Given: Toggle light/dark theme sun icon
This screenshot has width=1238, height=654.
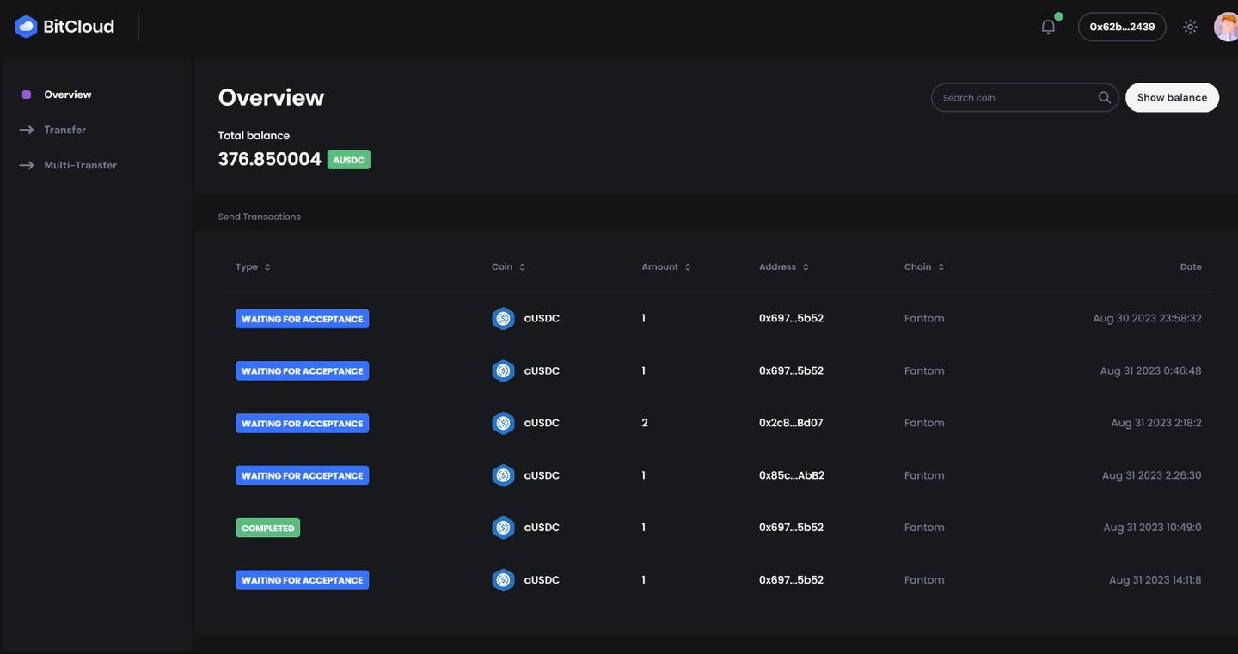Looking at the screenshot, I should pyautogui.click(x=1190, y=27).
